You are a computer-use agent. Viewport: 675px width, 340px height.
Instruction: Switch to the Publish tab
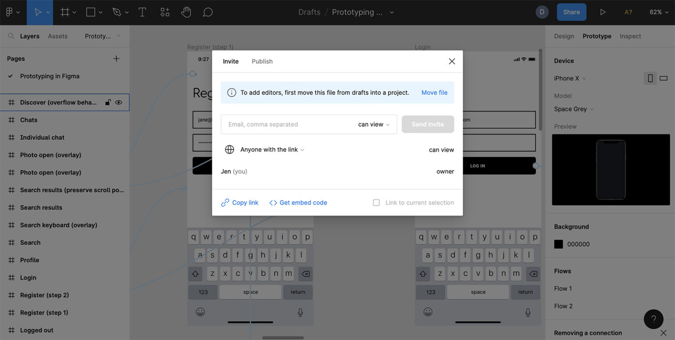click(x=262, y=61)
